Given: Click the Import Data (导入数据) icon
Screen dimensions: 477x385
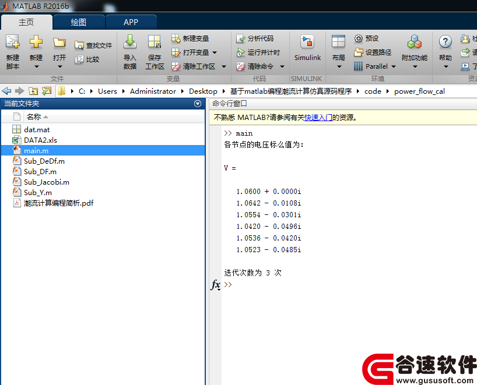Looking at the screenshot, I should tap(130, 41).
